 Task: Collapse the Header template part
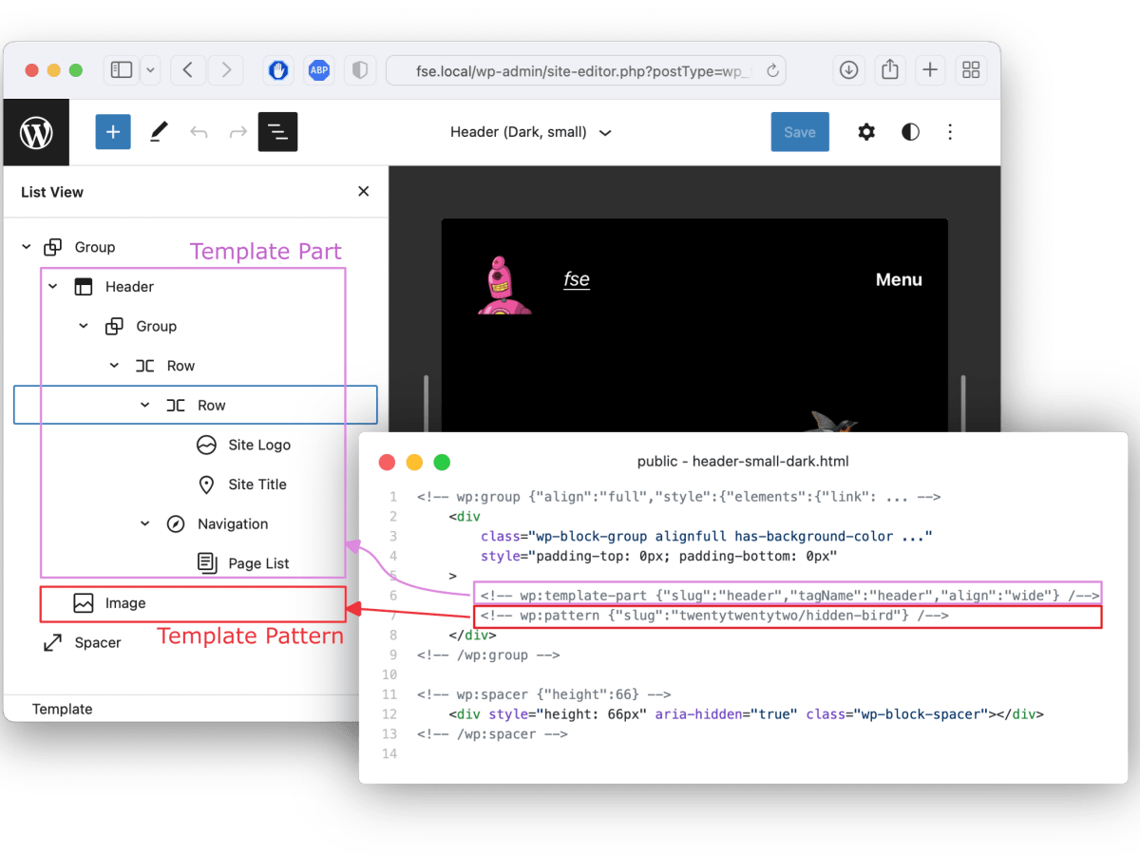coord(53,287)
